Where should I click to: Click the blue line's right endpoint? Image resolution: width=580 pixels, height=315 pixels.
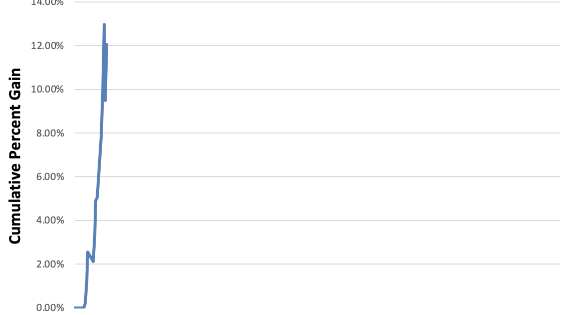click(x=107, y=45)
